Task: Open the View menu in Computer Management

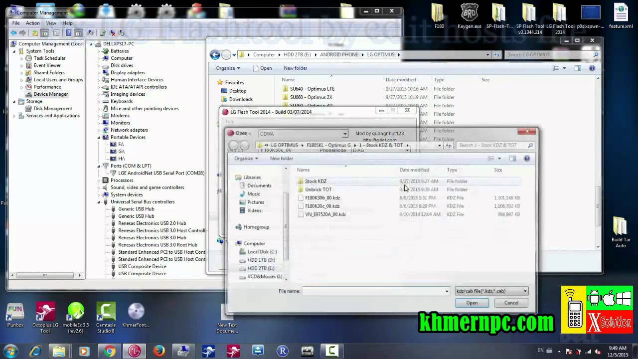Action: pos(51,23)
